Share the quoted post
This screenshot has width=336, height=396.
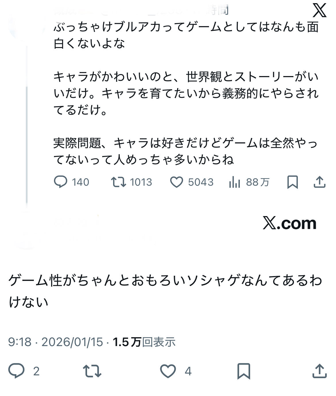coord(319,182)
